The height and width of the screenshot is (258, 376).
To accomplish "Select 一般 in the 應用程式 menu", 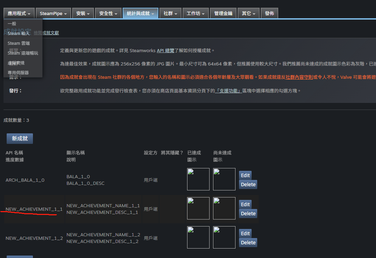I will (x=12, y=23).
